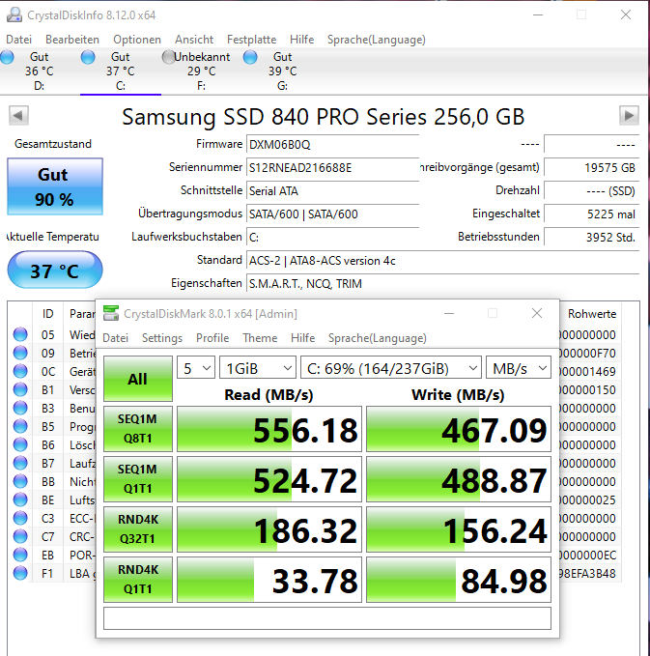Select drive D: status orb (36 °C)
The width and height of the screenshot is (650, 656).
[7, 57]
